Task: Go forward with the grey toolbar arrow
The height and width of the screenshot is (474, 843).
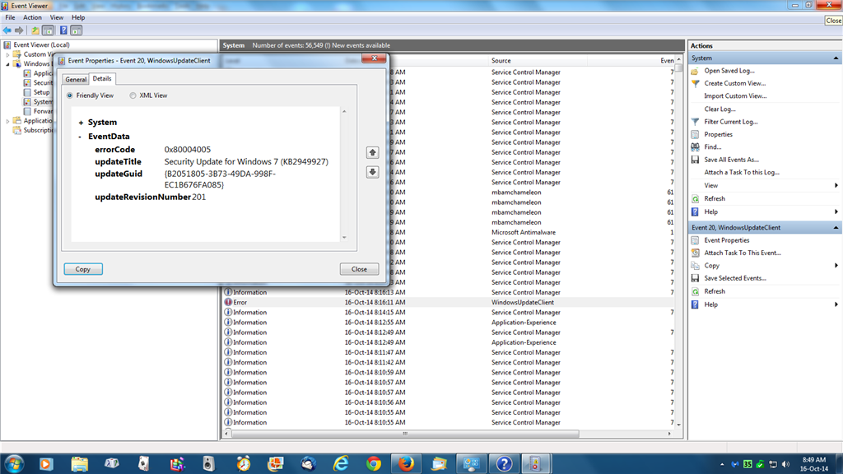Action: coord(20,30)
